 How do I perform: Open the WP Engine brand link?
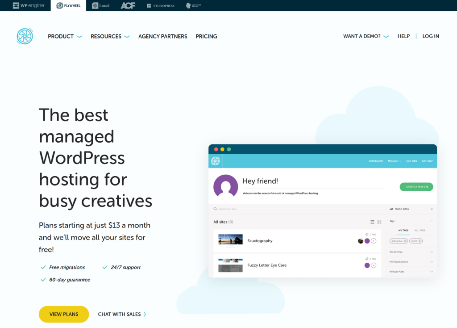coord(29,5)
